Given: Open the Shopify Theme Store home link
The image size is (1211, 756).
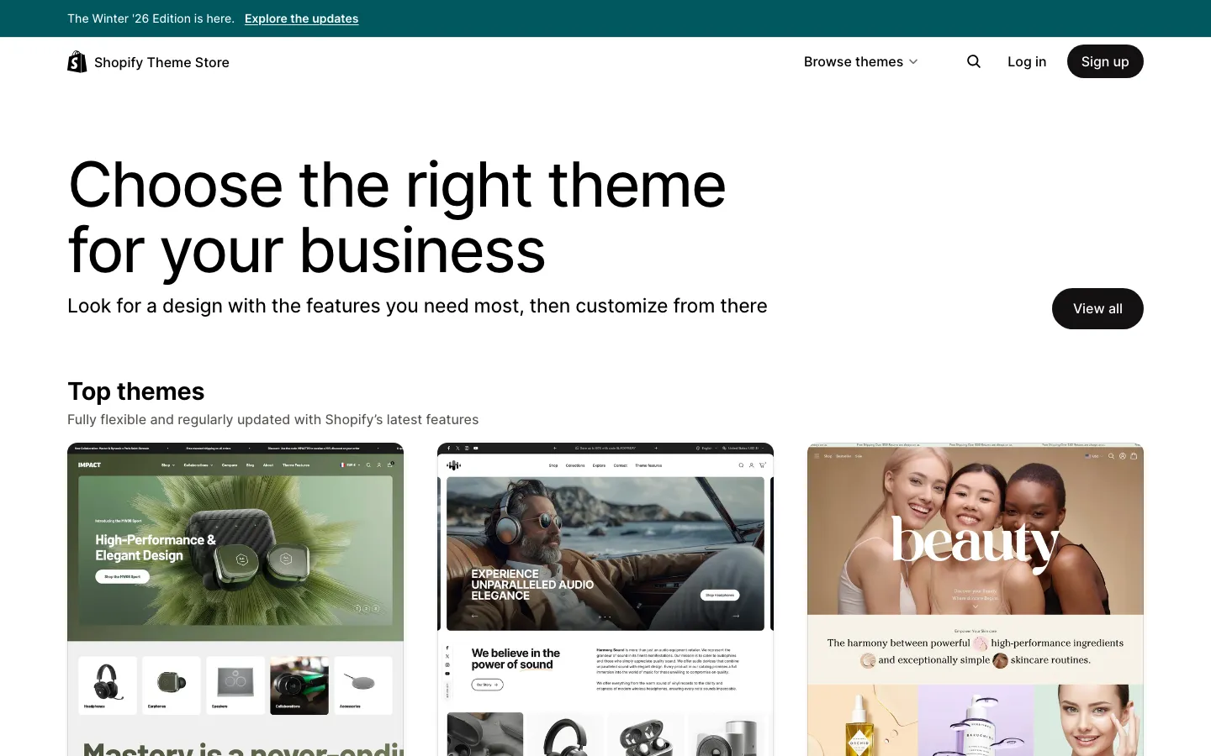Looking at the screenshot, I should 148,62.
